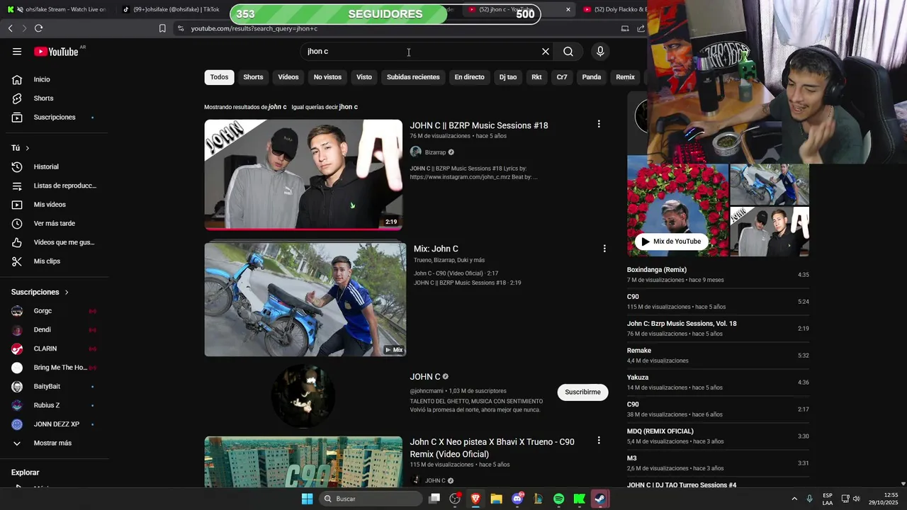Click the YouTube logo home link
This screenshot has width=907, height=510.
(56, 52)
